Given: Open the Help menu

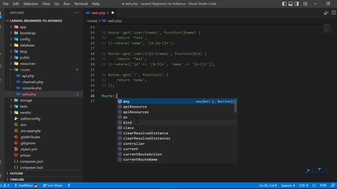Looking at the screenshot, I should coord(96,4).
